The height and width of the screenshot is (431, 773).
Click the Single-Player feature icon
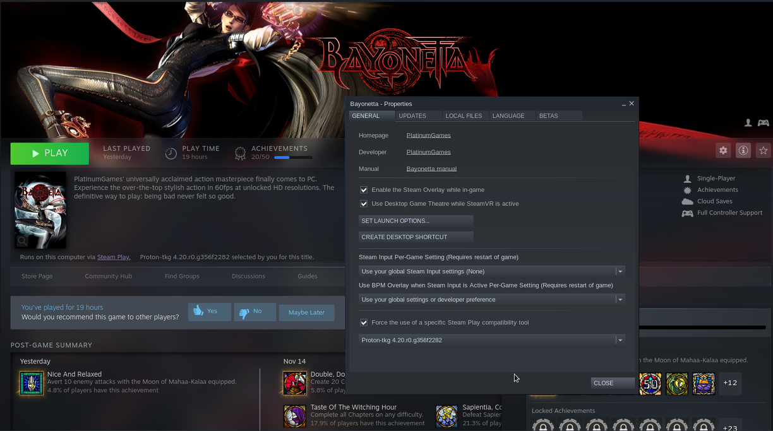(x=688, y=179)
